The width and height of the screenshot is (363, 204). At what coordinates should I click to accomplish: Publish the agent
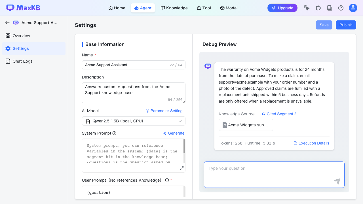coord(346,25)
